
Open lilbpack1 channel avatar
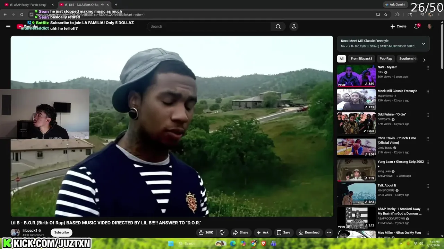tap(15, 232)
